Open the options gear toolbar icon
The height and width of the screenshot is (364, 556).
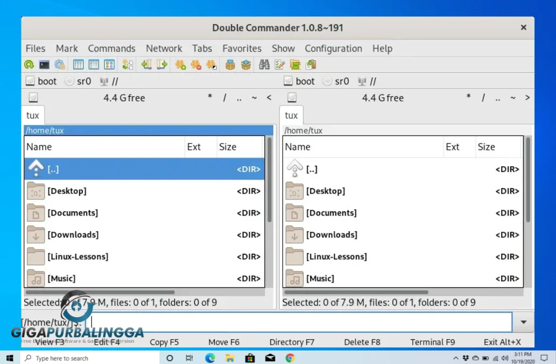click(x=60, y=65)
